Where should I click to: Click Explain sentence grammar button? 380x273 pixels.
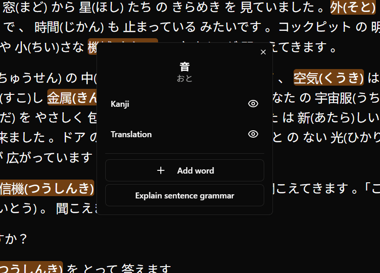pyautogui.click(x=185, y=196)
